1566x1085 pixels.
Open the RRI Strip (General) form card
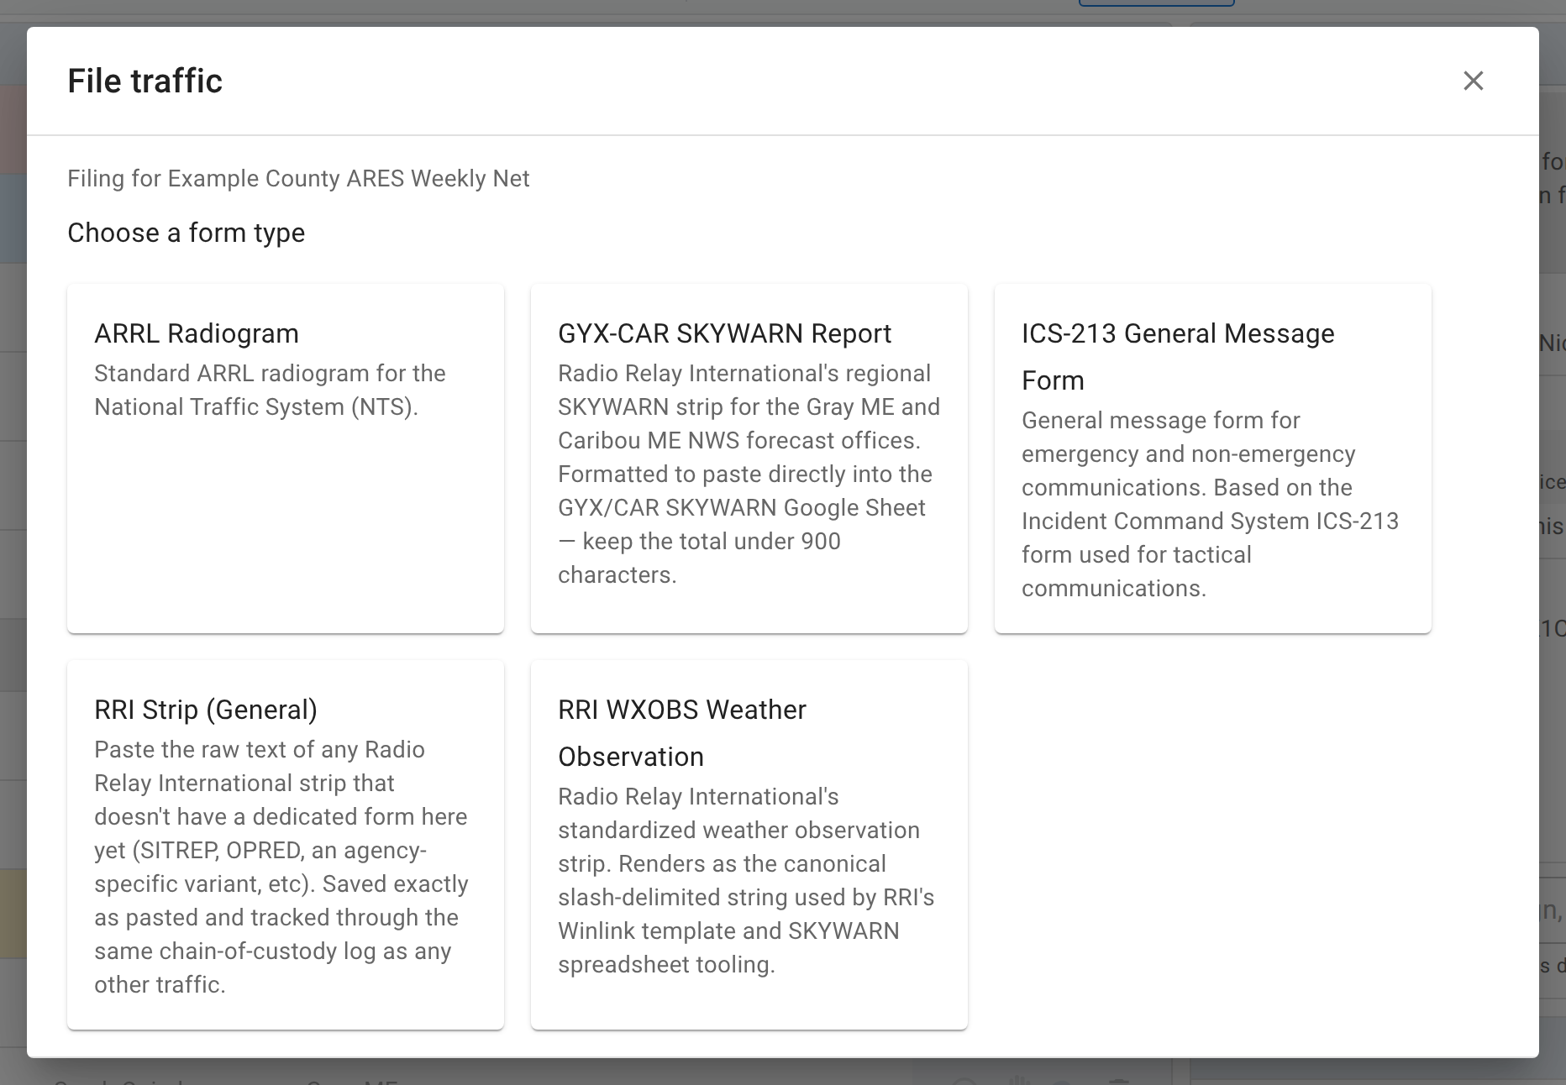[286, 845]
